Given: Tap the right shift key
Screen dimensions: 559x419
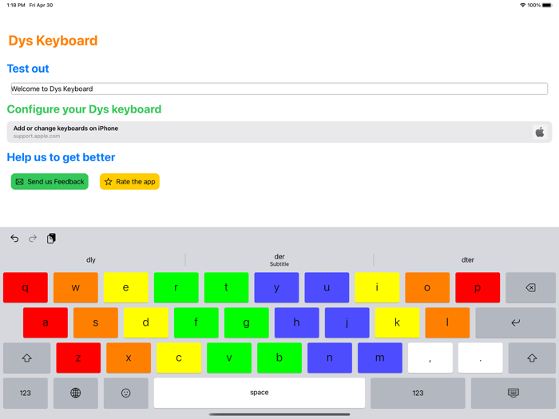Looking at the screenshot, I should point(532,358).
